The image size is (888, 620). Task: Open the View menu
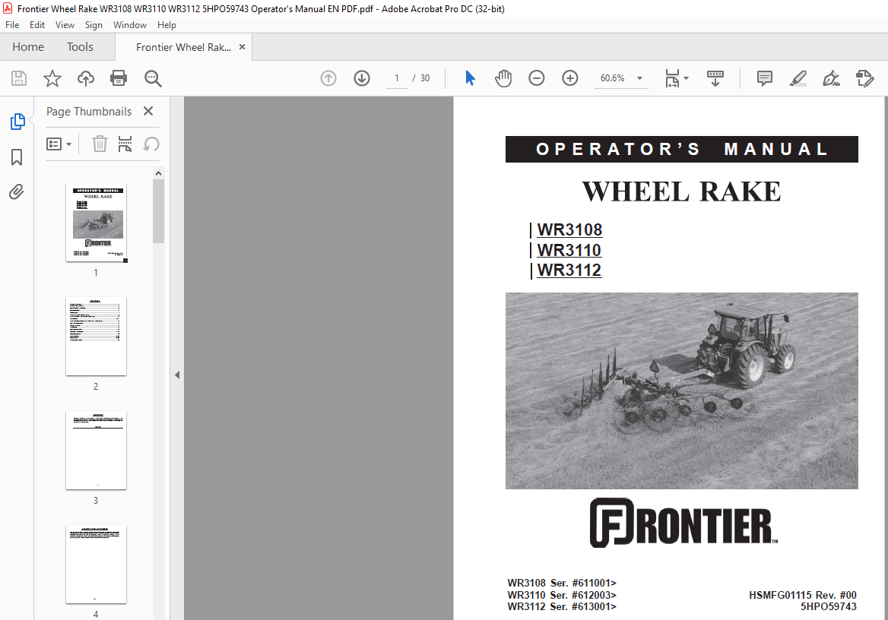tap(65, 25)
